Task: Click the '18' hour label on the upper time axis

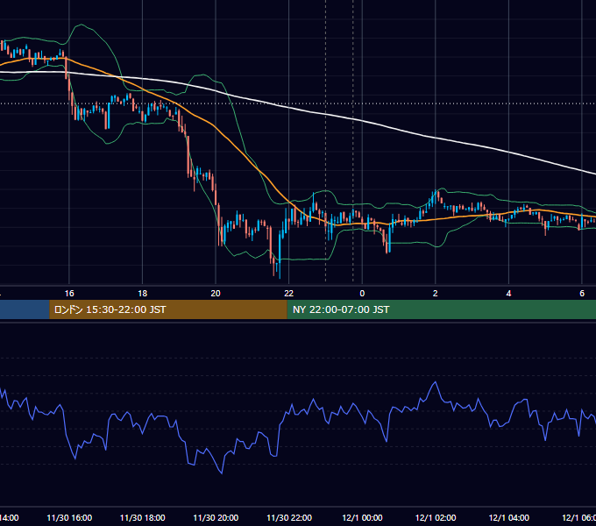Action: pos(143,294)
